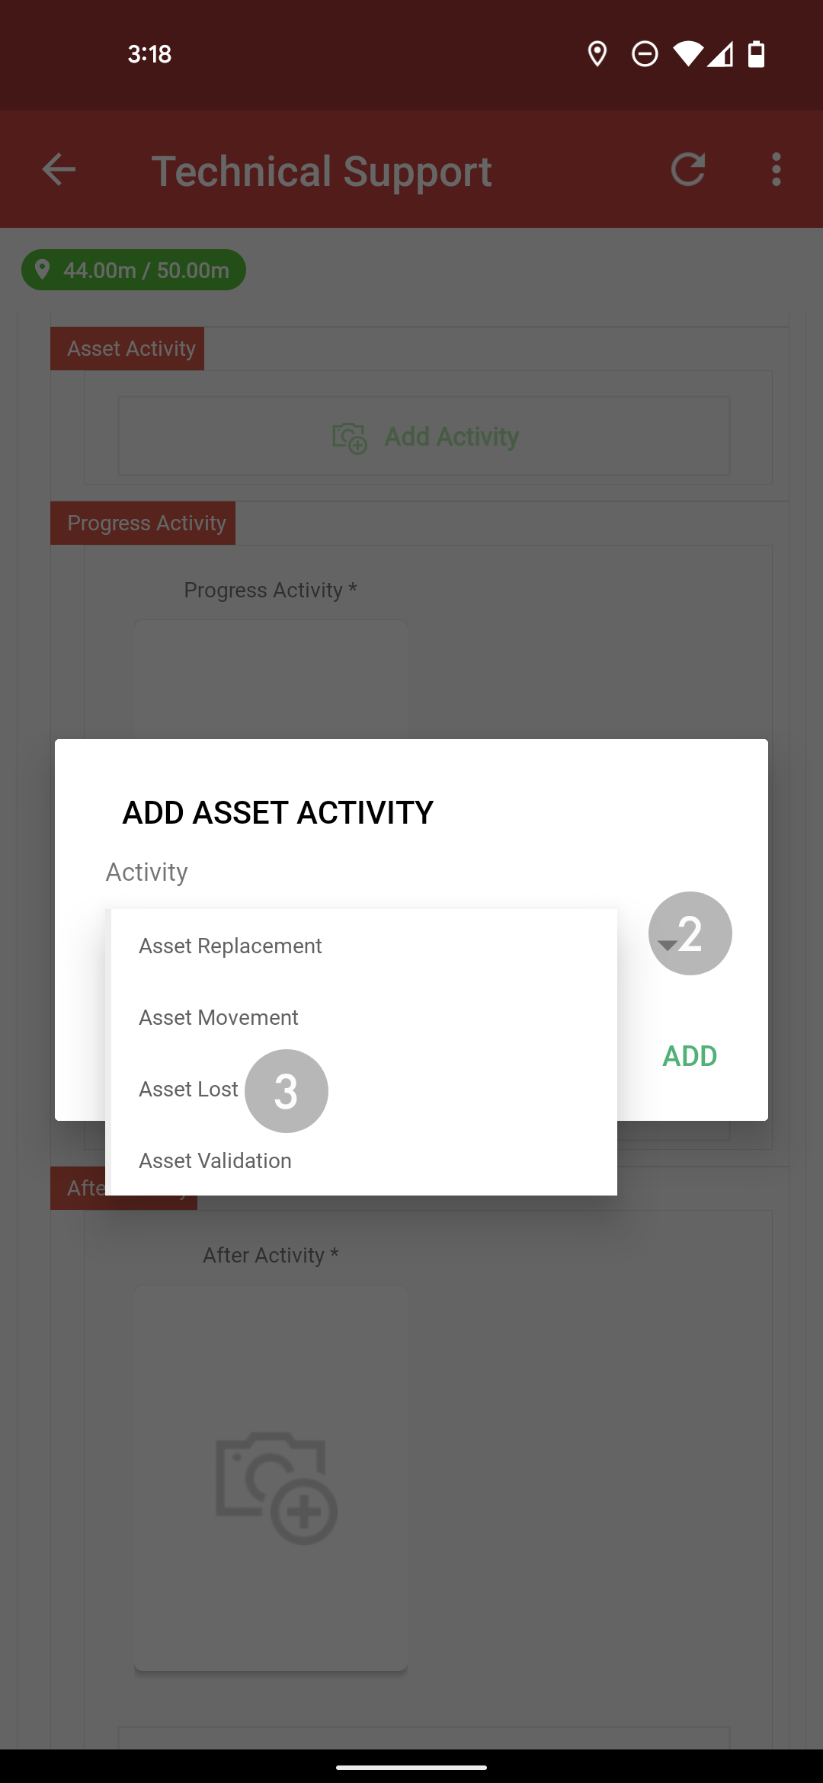
Task: Tap the Wi-Fi icon in status bar
Action: pos(687,54)
